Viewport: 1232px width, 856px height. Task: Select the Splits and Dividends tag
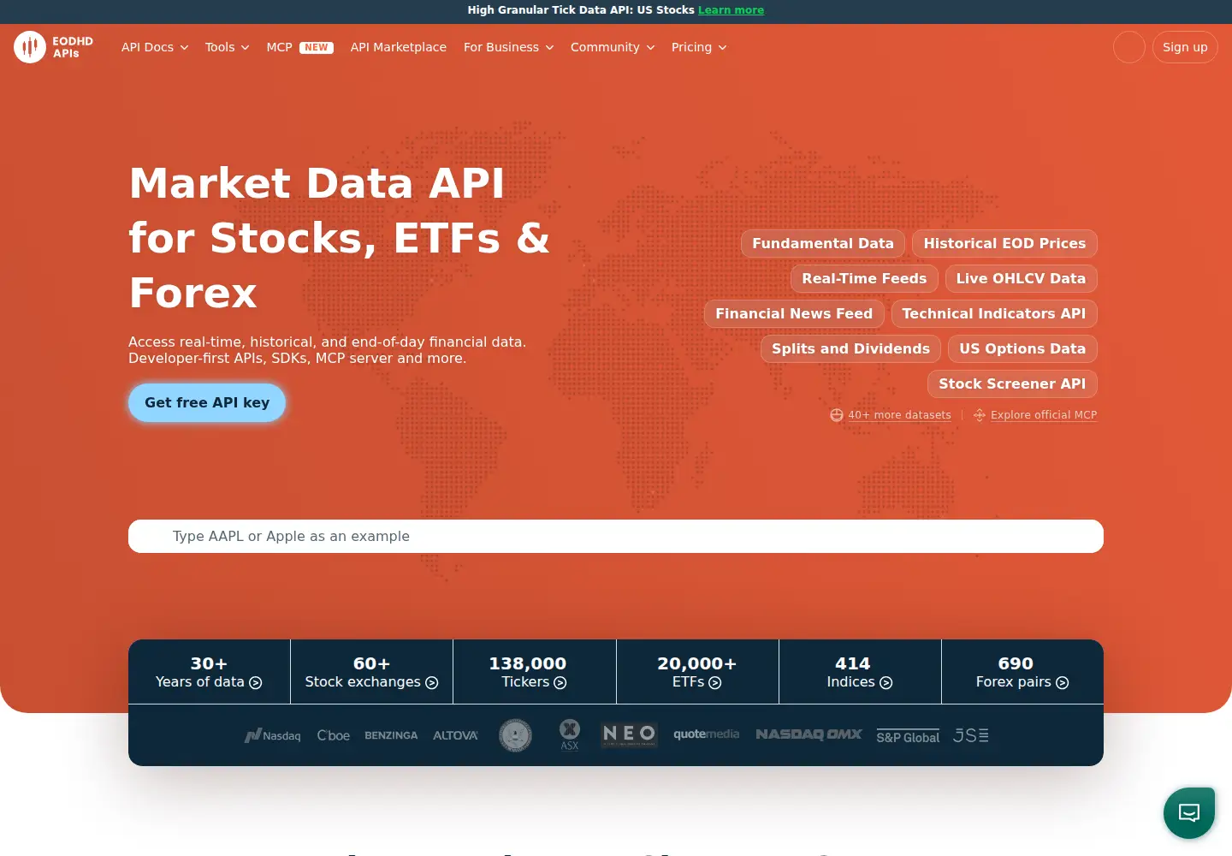(x=850, y=348)
